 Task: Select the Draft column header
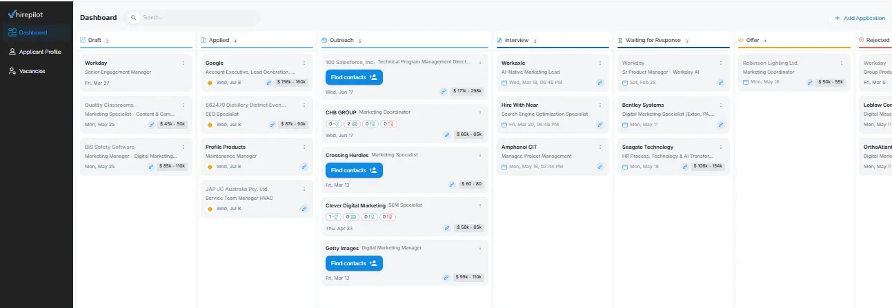(x=95, y=41)
